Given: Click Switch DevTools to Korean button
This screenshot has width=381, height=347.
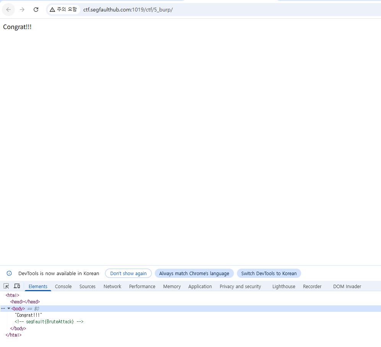Looking at the screenshot, I should pyautogui.click(x=269, y=274).
